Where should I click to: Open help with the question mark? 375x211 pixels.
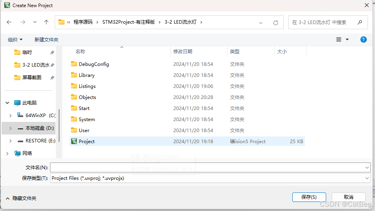[364, 39]
